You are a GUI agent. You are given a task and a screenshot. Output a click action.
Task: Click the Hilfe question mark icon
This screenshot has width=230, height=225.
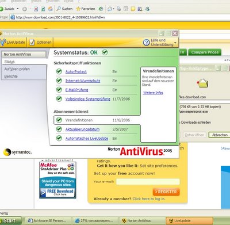(146, 43)
